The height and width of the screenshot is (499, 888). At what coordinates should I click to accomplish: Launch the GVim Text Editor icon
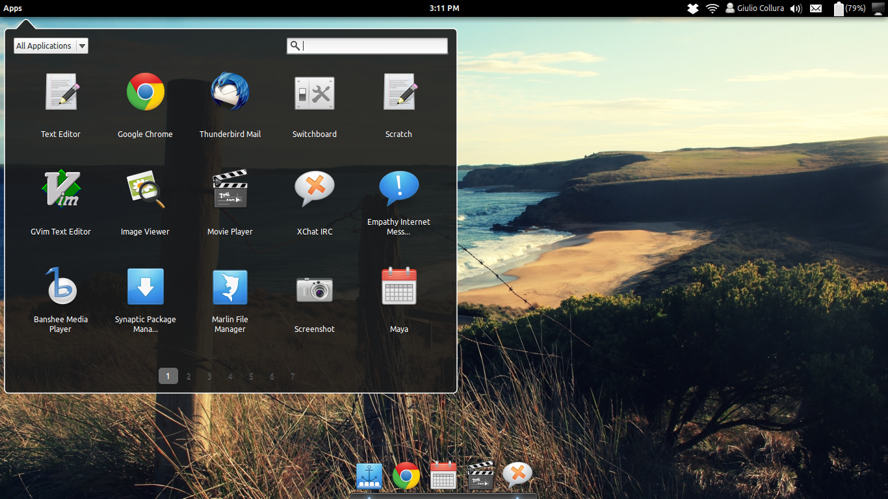pyautogui.click(x=61, y=189)
